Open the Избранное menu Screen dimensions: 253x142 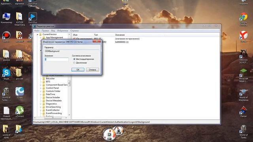click(62, 31)
